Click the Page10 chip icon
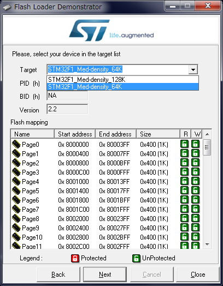Screen dimensions: 223x286 click(16, 237)
